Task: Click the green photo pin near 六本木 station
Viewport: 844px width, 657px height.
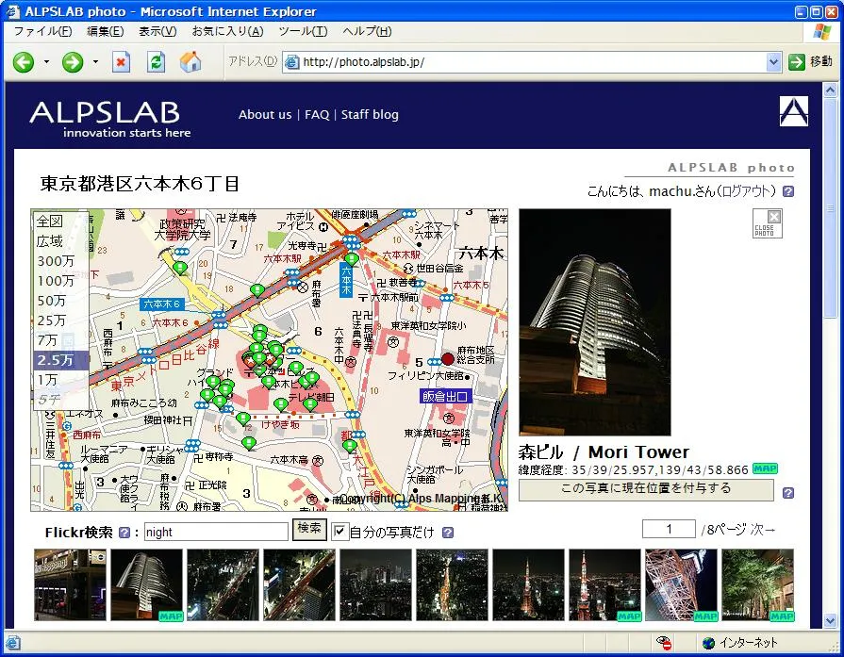Action: tap(352, 259)
